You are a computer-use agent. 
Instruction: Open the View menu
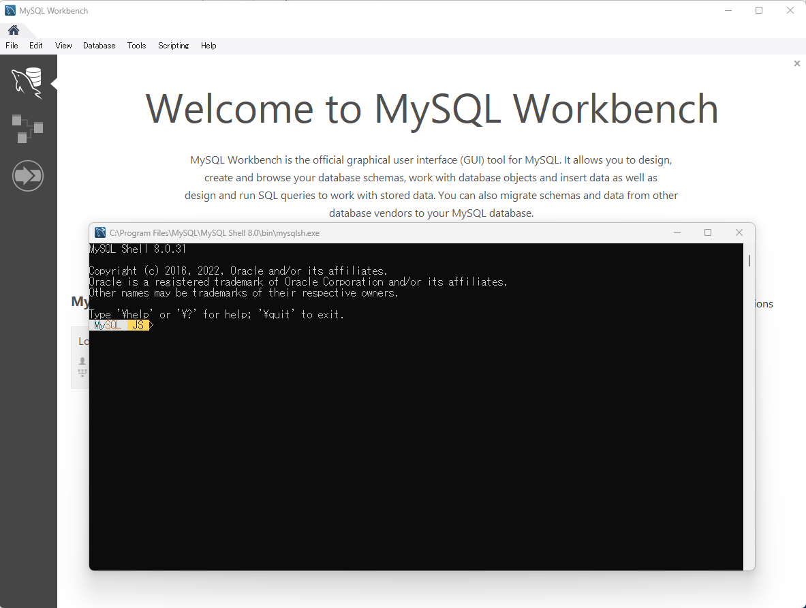[x=64, y=45]
